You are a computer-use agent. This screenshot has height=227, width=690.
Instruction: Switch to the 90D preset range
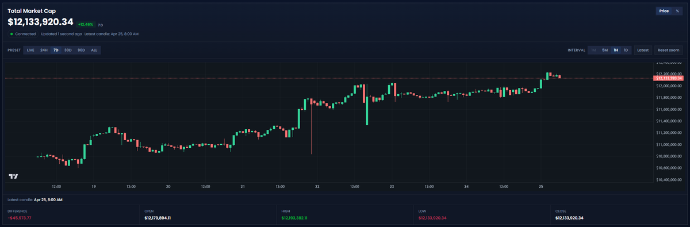(81, 50)
